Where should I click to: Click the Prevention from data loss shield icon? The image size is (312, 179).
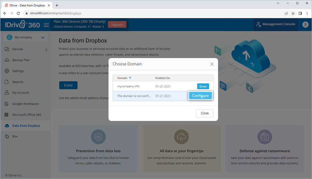coord(98,137)
